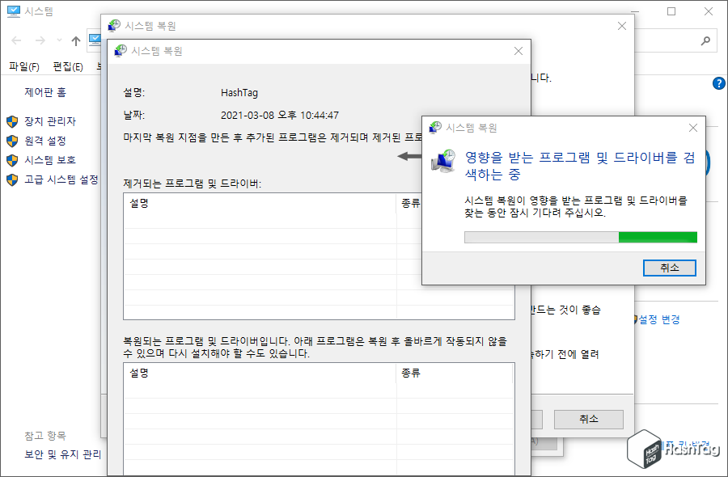
Task: Click the shield icon beside 시스템 보호
Action: [x=11, y=158]
